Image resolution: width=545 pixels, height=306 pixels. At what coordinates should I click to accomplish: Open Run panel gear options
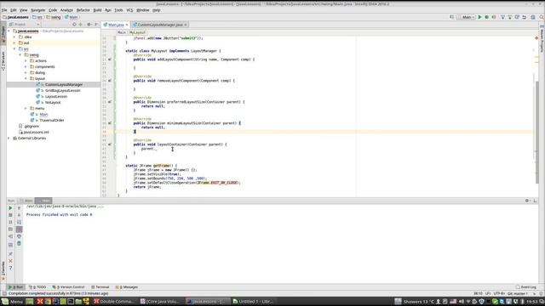point(527,201)
